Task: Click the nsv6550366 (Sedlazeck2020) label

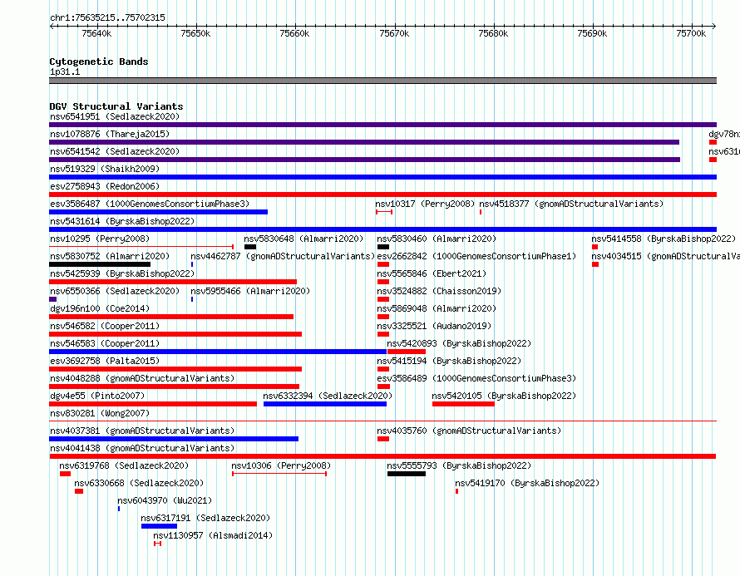Action: (115, 291)
